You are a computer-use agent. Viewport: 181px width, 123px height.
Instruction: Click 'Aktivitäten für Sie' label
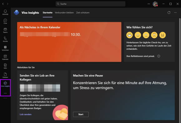click(26, 67)
